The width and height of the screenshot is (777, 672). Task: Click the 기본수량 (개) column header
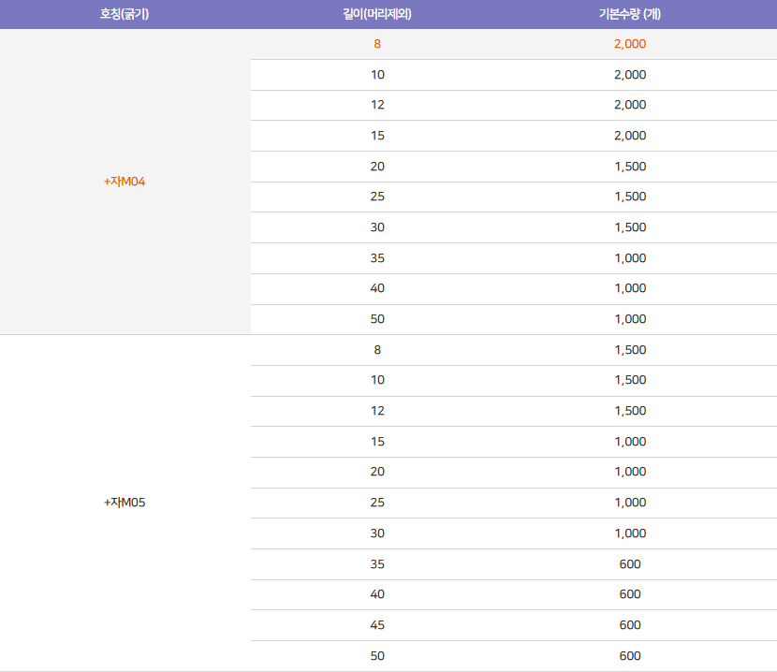point(630,14)
